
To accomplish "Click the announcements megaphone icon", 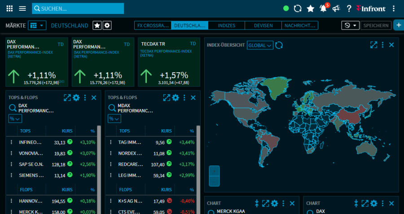I will pos(336,9).
